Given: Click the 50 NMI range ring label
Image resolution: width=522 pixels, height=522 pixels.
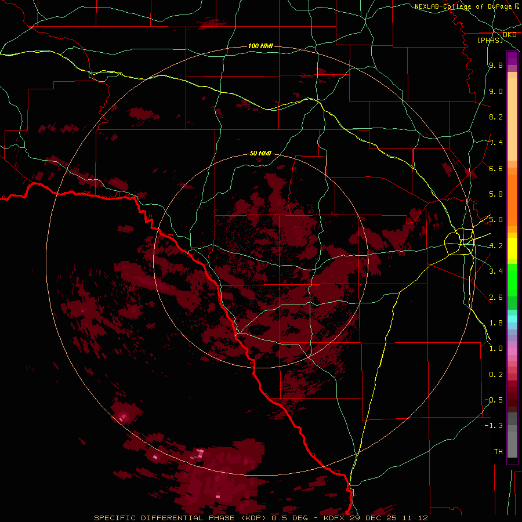Looking at the screenshot, I should (260, 153).
